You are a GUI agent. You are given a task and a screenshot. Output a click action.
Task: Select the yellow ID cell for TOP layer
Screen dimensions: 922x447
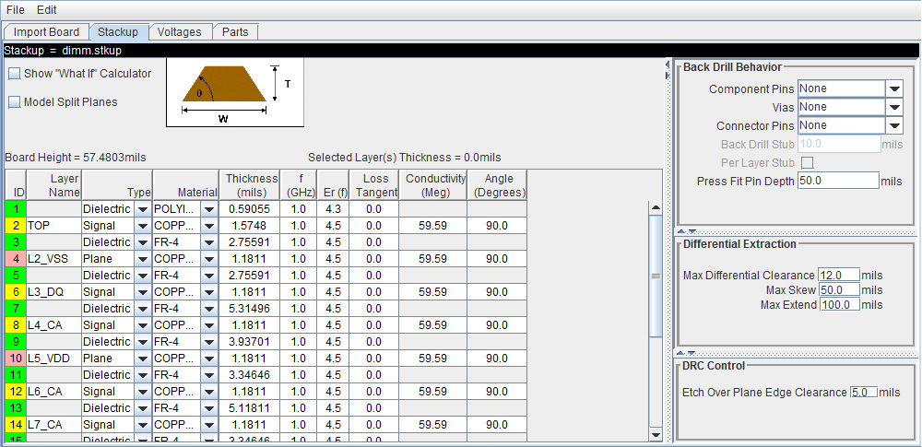tap(16, 225)
